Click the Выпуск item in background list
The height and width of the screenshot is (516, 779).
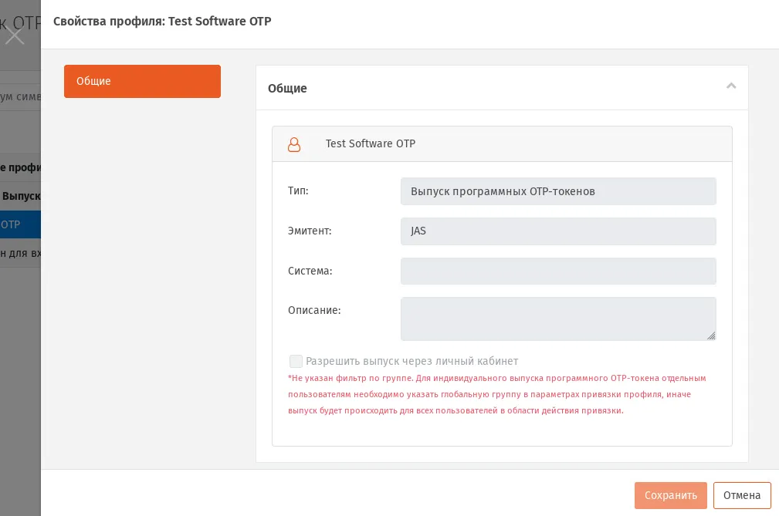click(x=20, y=196)
